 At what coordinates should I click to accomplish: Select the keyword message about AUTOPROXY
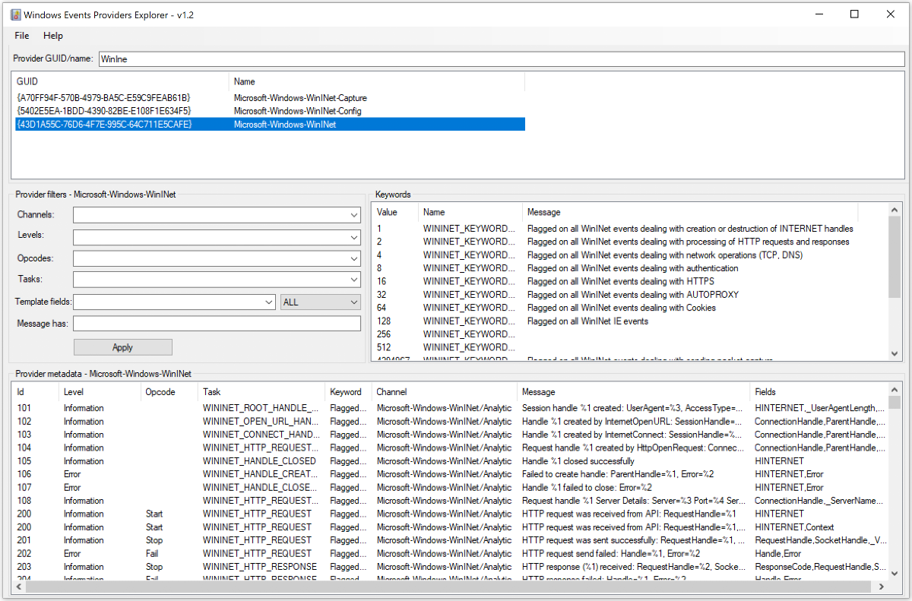(x=632, y=295)
